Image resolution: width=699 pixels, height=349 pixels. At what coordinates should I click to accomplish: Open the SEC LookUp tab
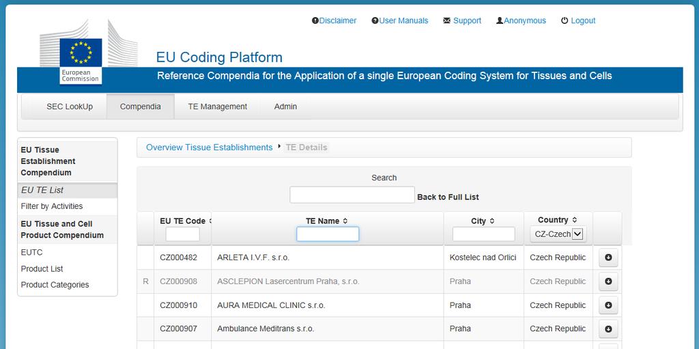pos(70,107)
